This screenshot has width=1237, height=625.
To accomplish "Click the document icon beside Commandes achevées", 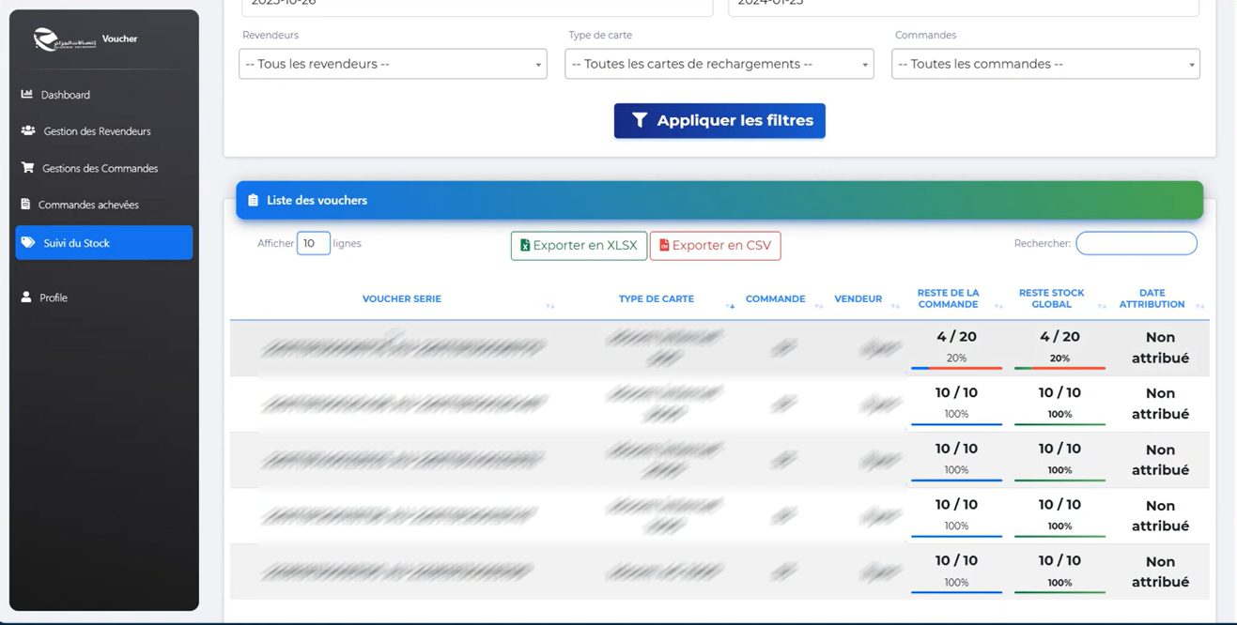I will click(x=25, y=205).
